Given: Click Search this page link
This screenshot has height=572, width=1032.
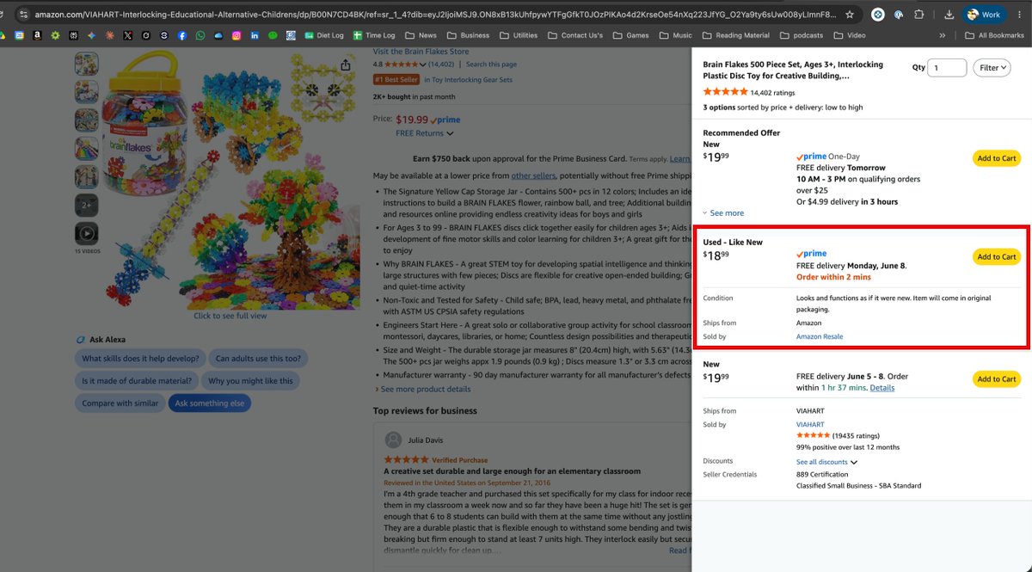Looking at the screenshot, I should [491, 65].
